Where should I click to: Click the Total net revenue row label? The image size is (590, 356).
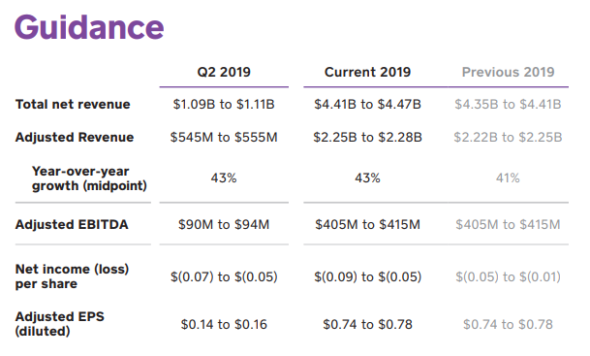point(73,104)
